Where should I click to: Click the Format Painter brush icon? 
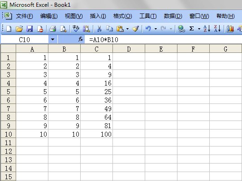tap(136, 29)
